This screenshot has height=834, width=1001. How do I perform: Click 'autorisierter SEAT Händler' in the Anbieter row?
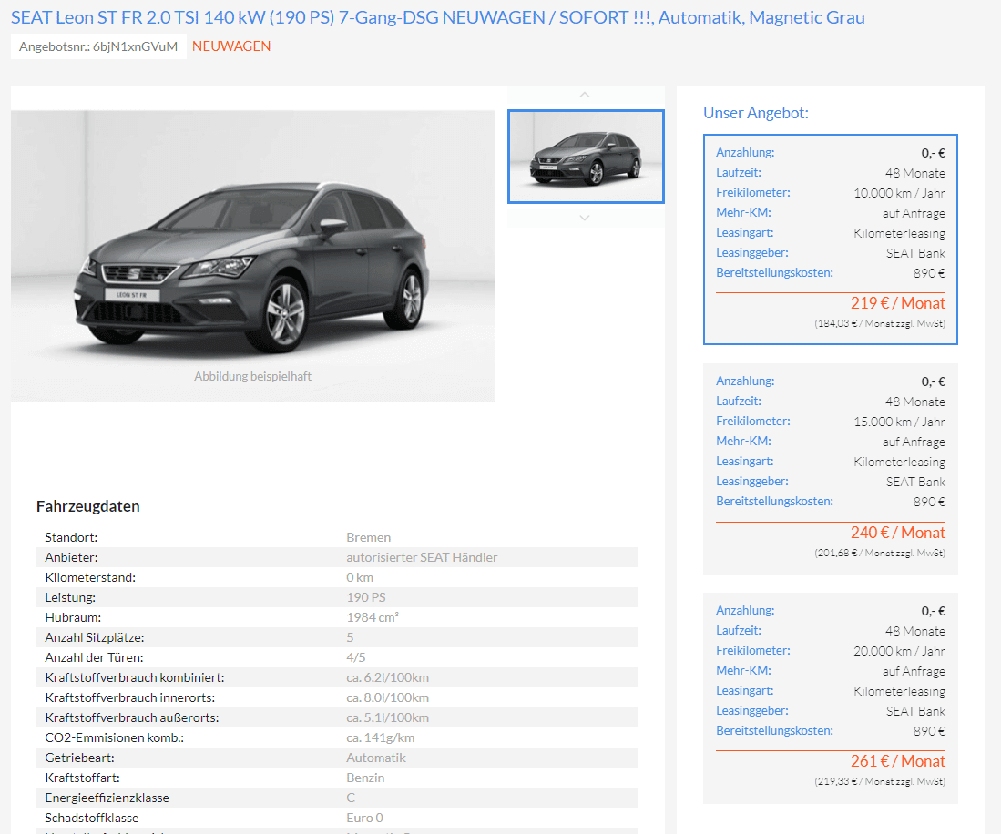pyautogui.click(x=422, y=557)
